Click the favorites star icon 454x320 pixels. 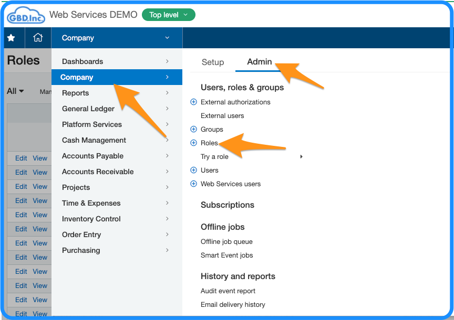tap(11, 38)
